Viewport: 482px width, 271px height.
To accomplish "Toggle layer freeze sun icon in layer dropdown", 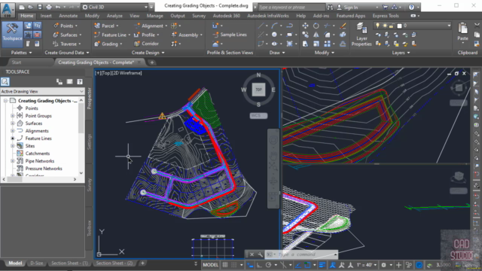I will tap(385, 26).
